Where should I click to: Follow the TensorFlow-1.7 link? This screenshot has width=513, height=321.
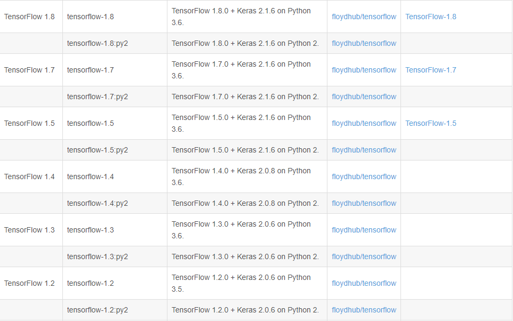coord(430,70)
